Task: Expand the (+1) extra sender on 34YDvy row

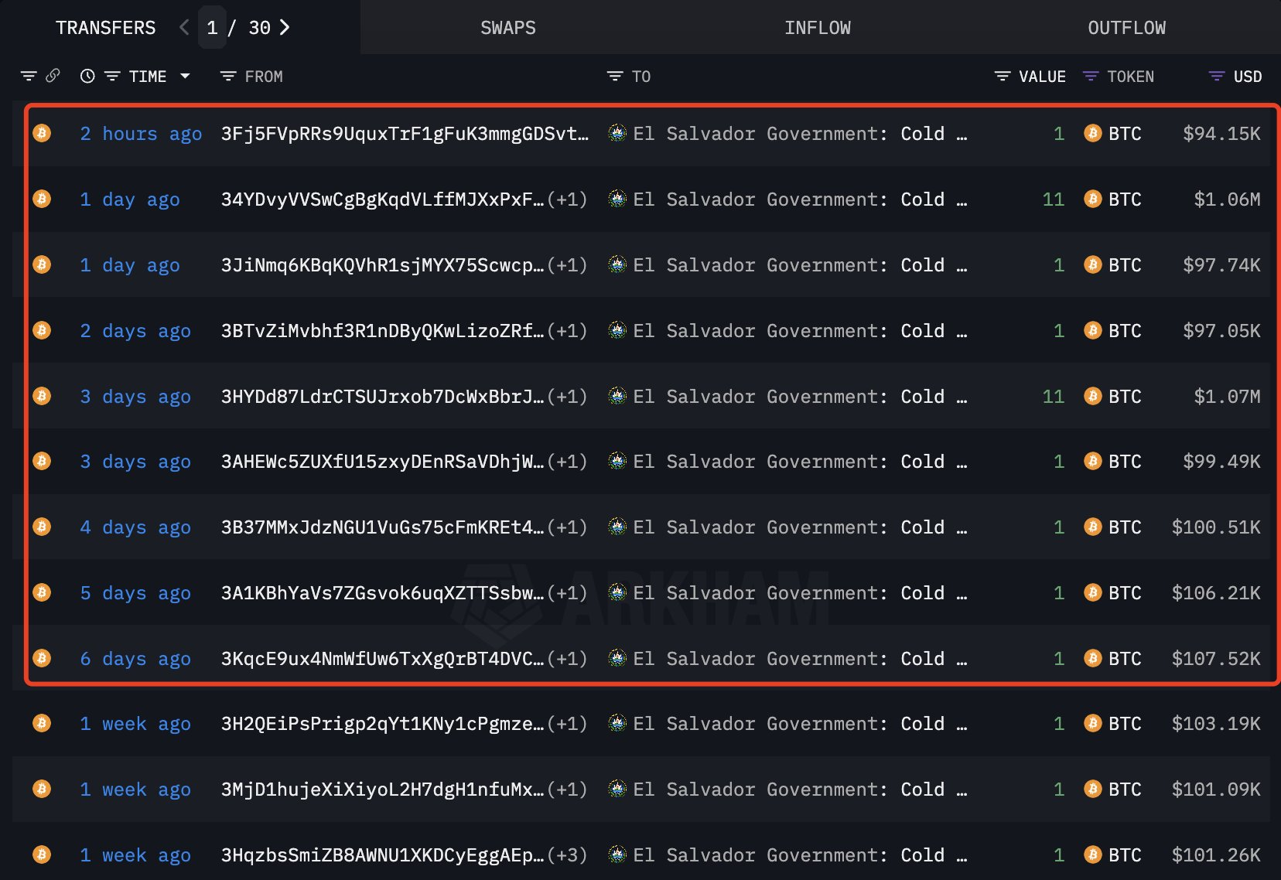Action: [567, 200]
